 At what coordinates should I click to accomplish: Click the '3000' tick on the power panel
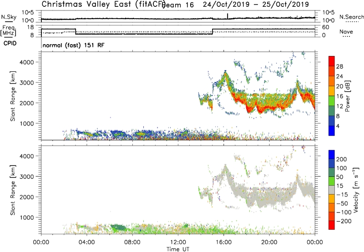pyautogui.click(x=27, y=83)
